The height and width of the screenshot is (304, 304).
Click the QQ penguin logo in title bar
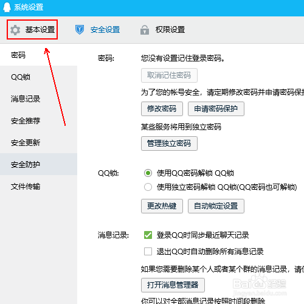pyautogui.click(x=7, y=7)
